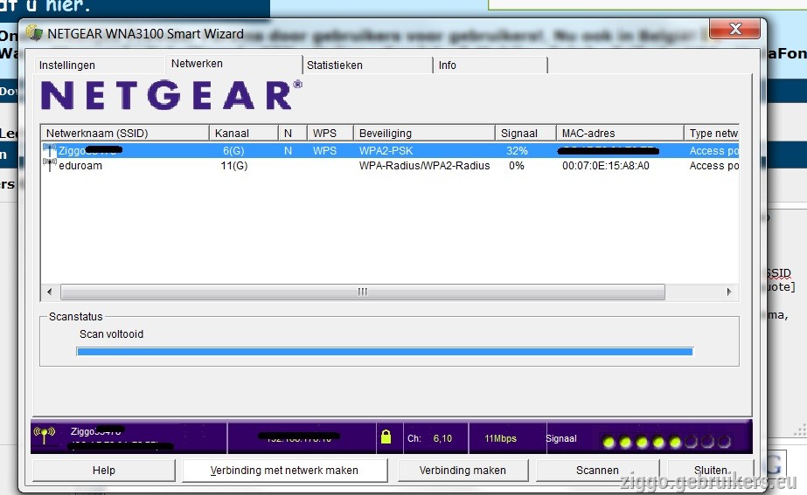Click the wireless antenna icon in status bar
Screen dimensions: 807x495
point(45,435)
